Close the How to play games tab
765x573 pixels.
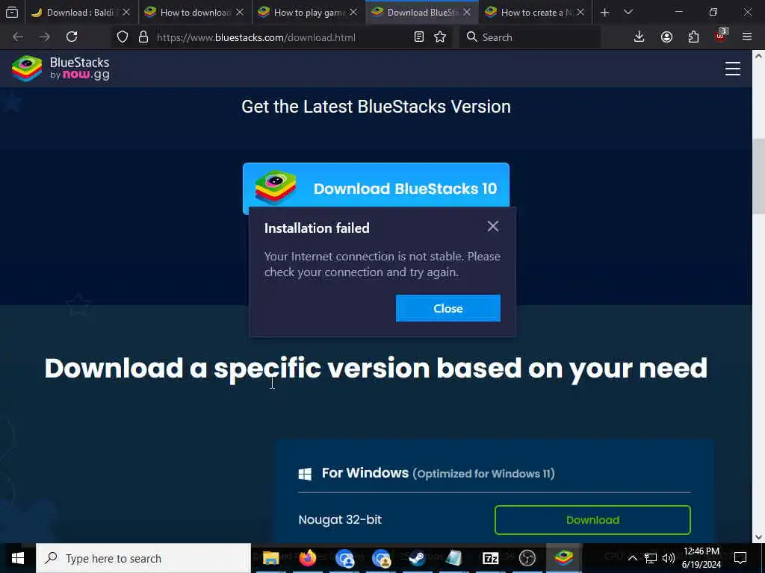coord(353,12)
